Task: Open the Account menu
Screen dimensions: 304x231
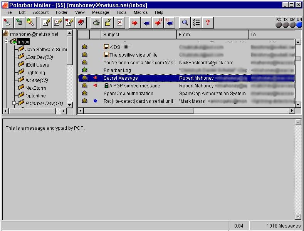Action: tap(41, 12)
